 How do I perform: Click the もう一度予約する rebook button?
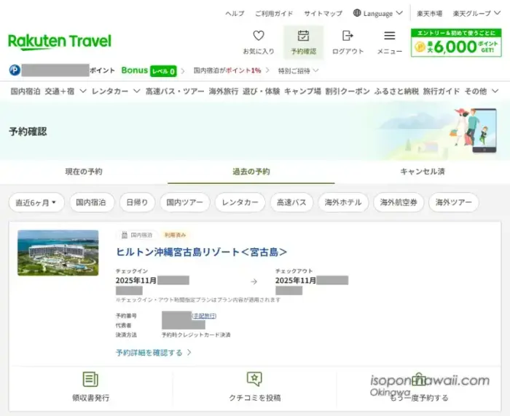click(x=419, y=386)
